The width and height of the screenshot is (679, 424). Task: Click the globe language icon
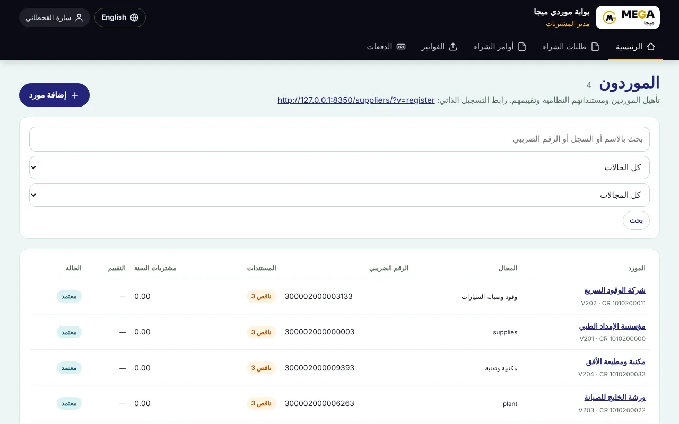coord(134,17)
